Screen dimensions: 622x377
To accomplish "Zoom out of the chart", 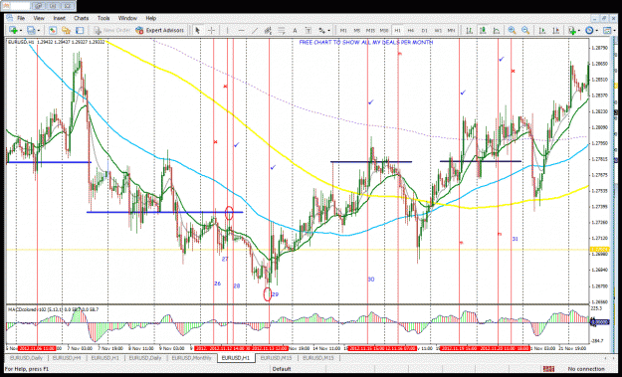I will [525, 30].
